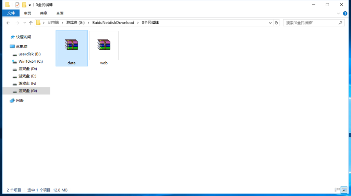Viewport: 351px width, 196px height.
Task: Refresh the current folder
Action: tap(276, 23)
